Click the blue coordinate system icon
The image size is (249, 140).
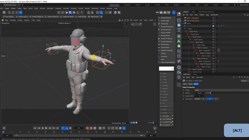(x=21, y=12)
